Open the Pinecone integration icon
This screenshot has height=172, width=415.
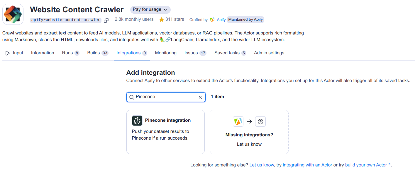[137, 120]
